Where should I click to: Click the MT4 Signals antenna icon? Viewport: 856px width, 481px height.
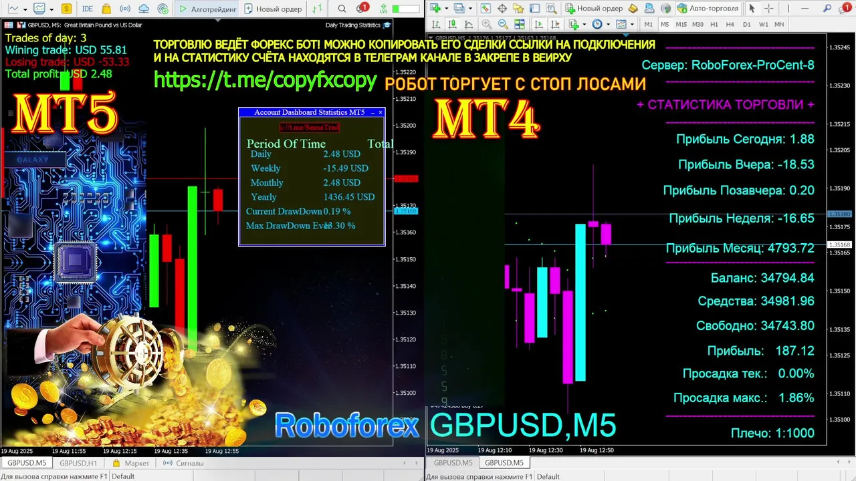[665, 8]
